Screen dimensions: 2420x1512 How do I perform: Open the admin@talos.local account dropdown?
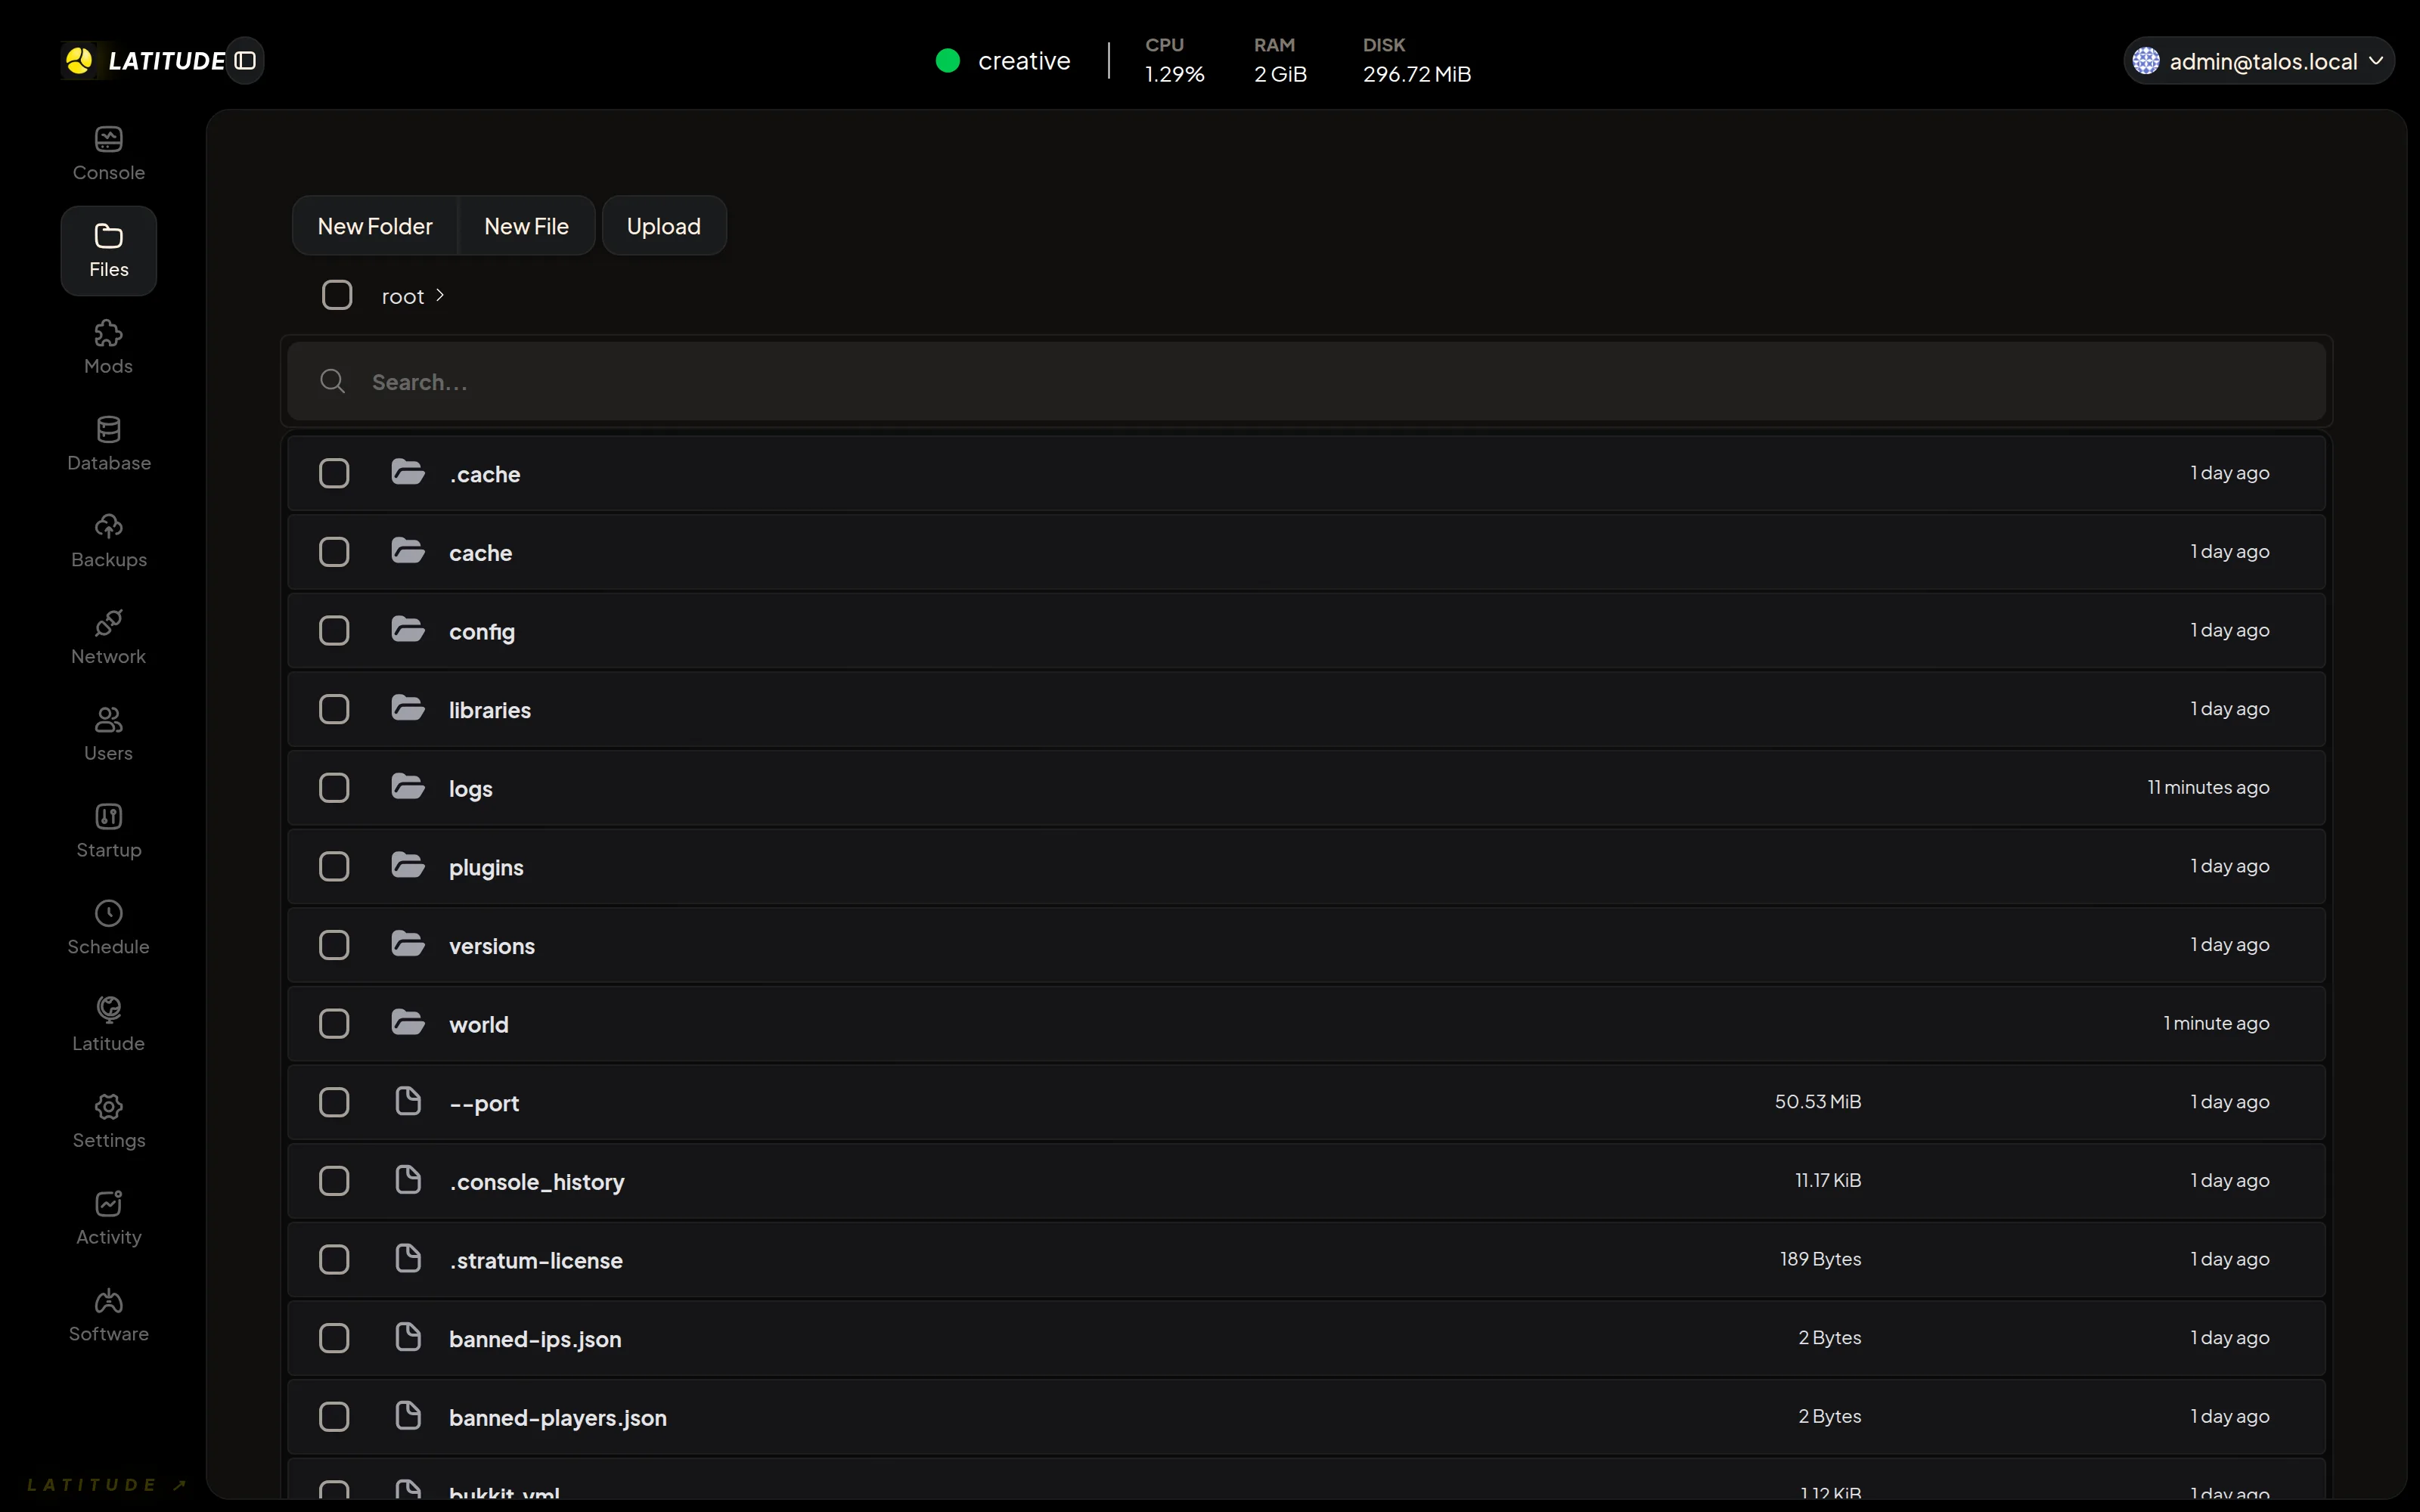pos(2258,61)
